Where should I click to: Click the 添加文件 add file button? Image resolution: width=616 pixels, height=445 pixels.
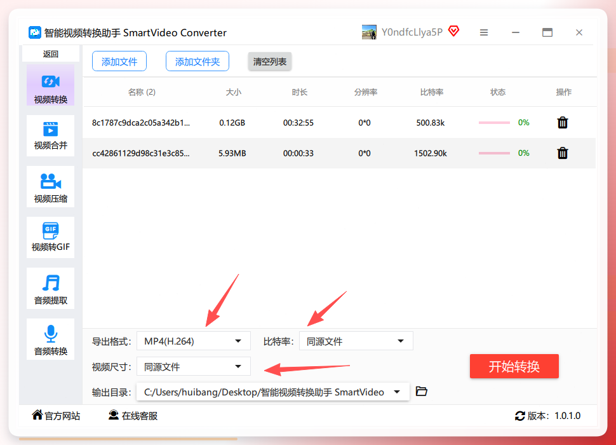coord(119,61)
